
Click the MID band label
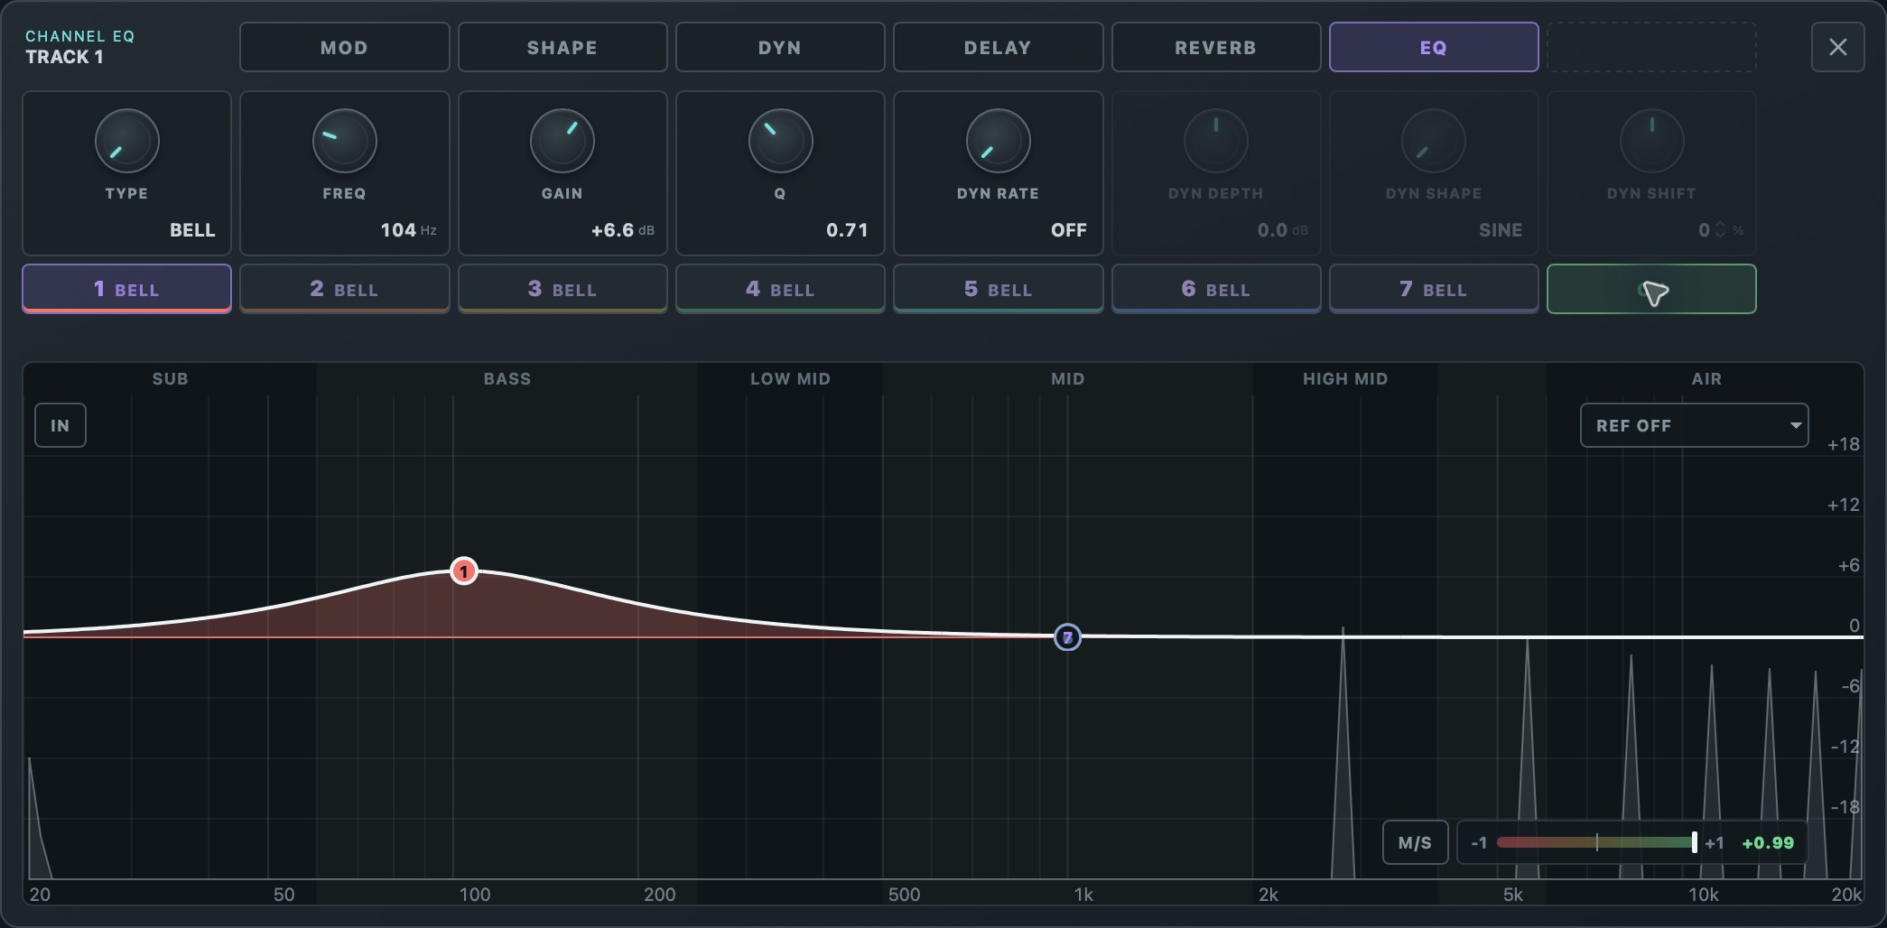click(1067, 379)
